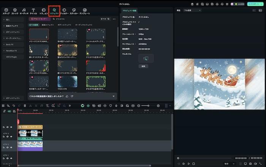Select the タイトル (Titles) tool icon

click(33, 11)
